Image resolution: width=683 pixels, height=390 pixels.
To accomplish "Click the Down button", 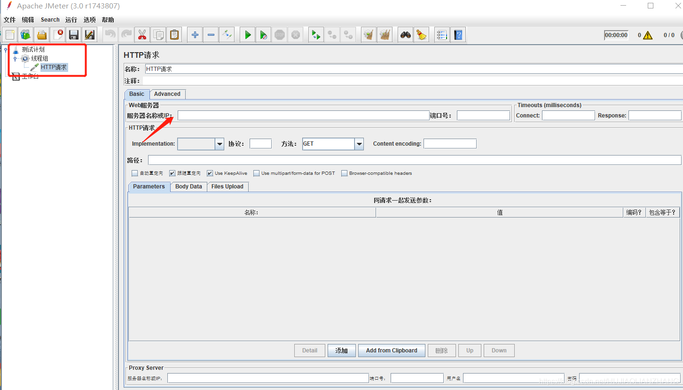I will click(499, 351).
